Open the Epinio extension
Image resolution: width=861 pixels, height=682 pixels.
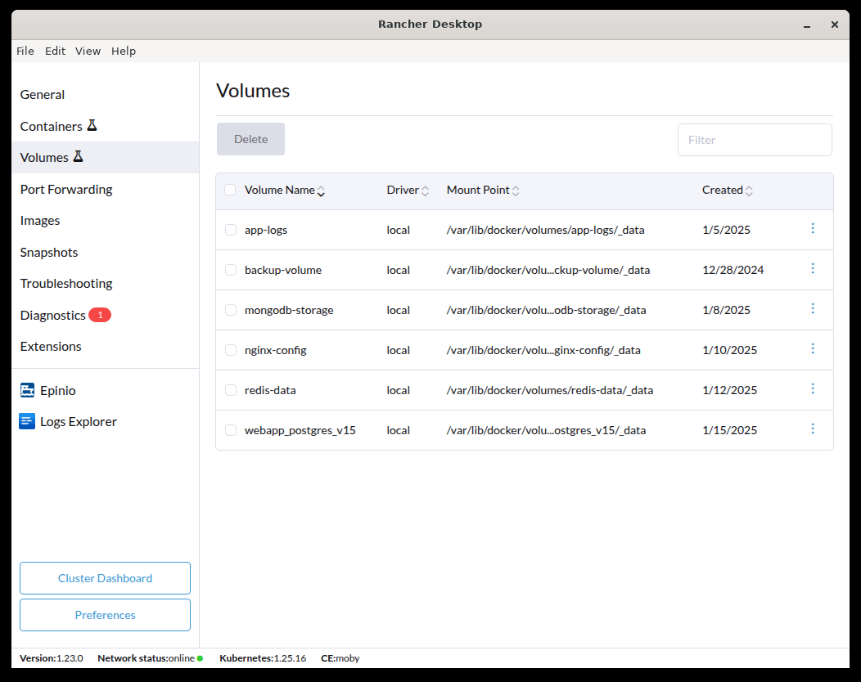click(105, 391)
